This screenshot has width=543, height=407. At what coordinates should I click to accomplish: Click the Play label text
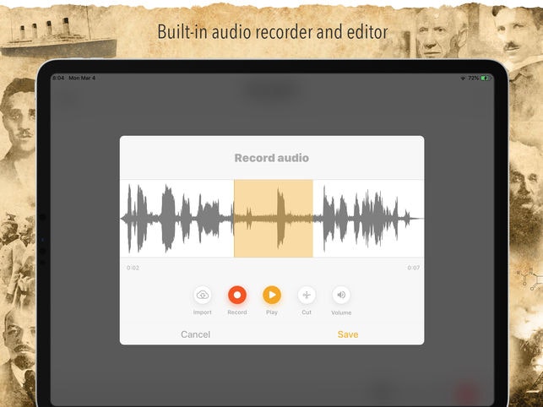pyautogui.click(x=272, y=312)
